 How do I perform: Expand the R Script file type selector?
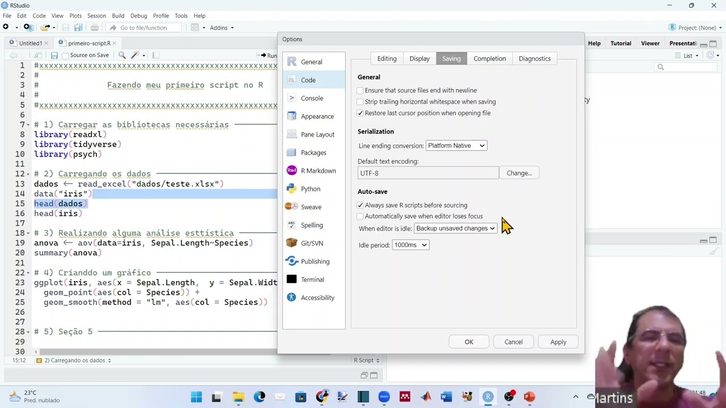[366, 360]
